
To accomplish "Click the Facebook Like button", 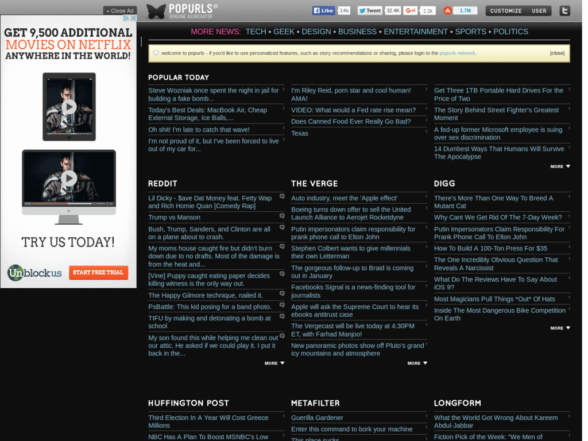I will coord(323,10).
